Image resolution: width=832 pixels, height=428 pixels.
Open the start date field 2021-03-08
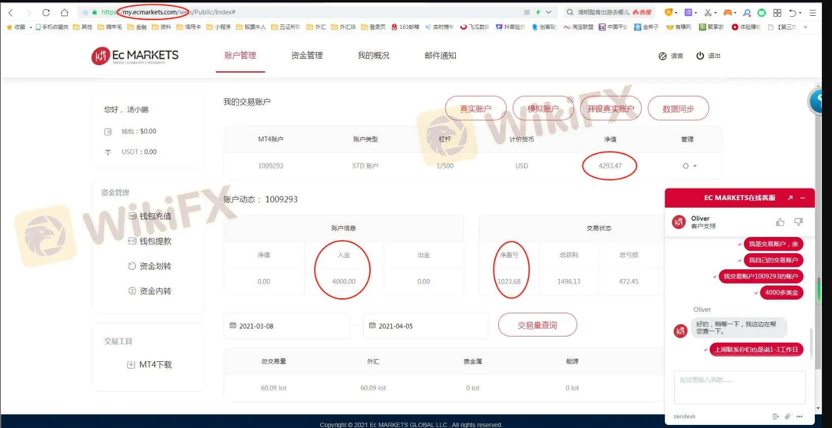[287, 326]
